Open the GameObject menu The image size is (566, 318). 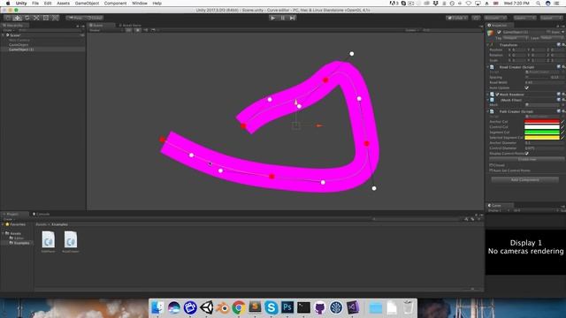click(87, 4)
